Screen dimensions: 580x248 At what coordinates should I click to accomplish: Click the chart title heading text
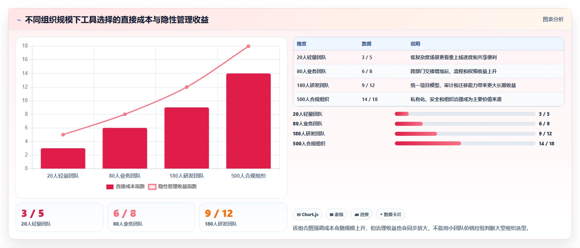click(117, 20)
